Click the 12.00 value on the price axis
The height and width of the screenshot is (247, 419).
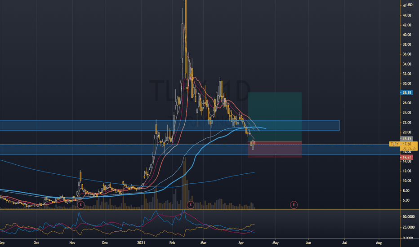pyautogui.click(x=407, y=171)
